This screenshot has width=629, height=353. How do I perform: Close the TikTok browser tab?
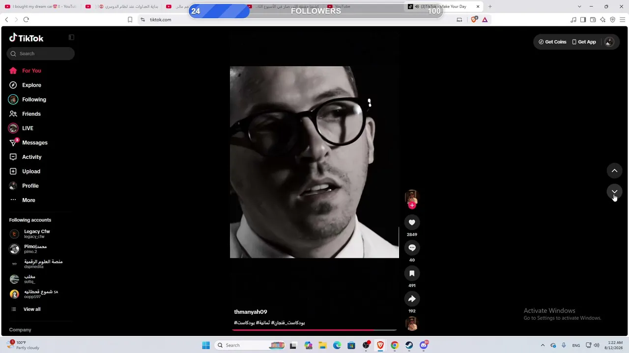478,6
